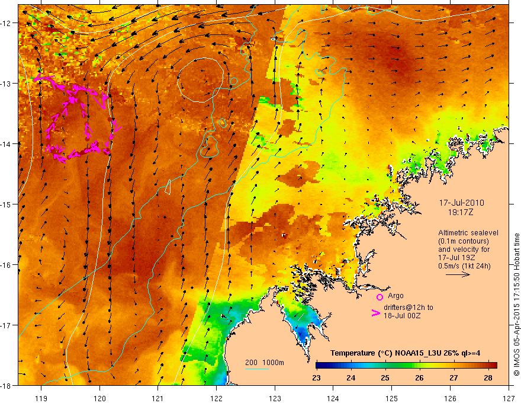Select the '17-Jul-2010' date text
The height and width of the screenshot is (403, 521).
click(x=462, y=203)
